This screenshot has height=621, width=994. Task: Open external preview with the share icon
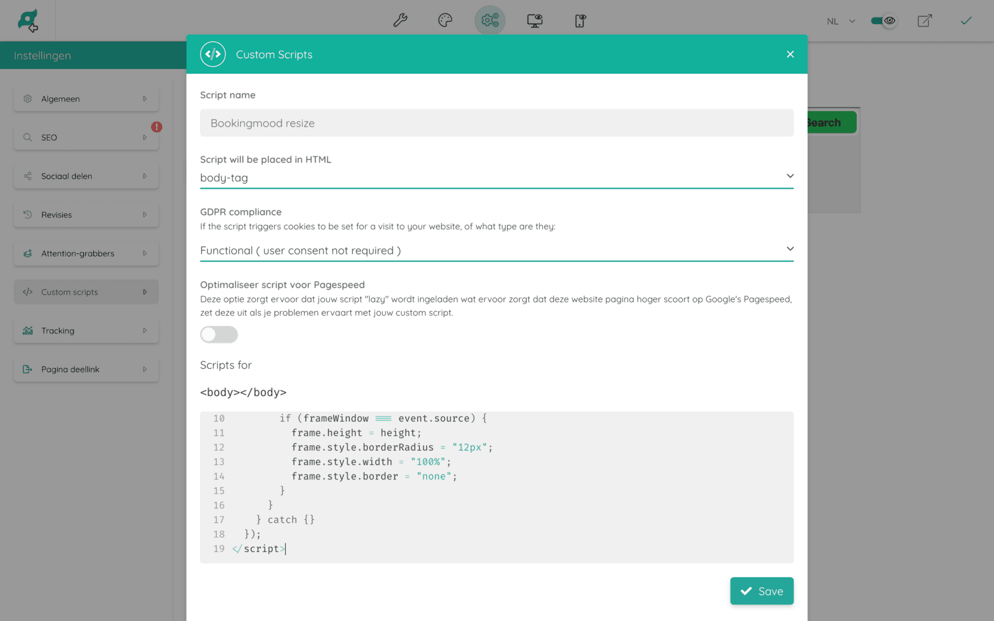[x=924, y=20]
